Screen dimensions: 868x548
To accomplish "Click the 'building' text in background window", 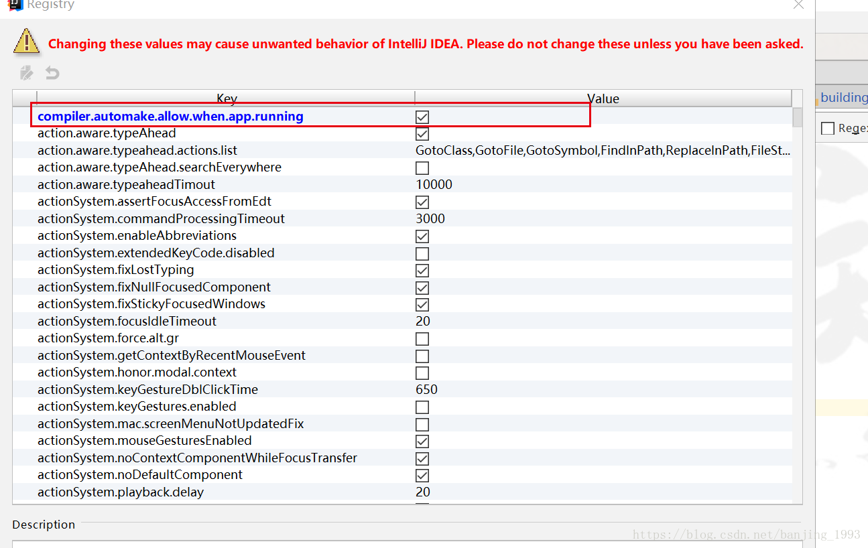I will pos(844,98).
